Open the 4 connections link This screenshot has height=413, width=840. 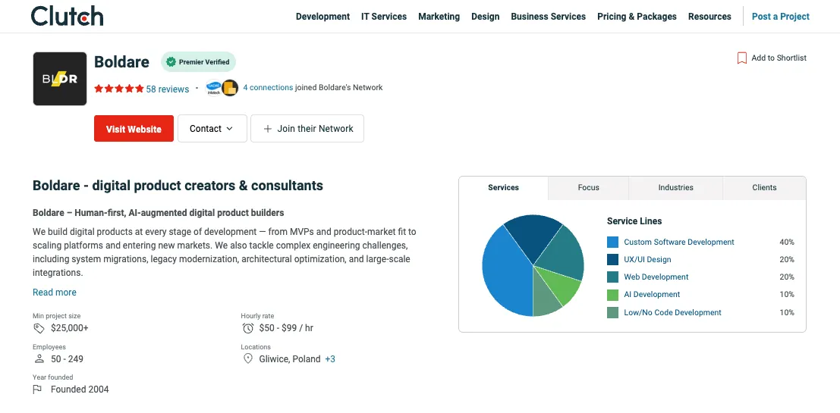[x=268, y=87]
